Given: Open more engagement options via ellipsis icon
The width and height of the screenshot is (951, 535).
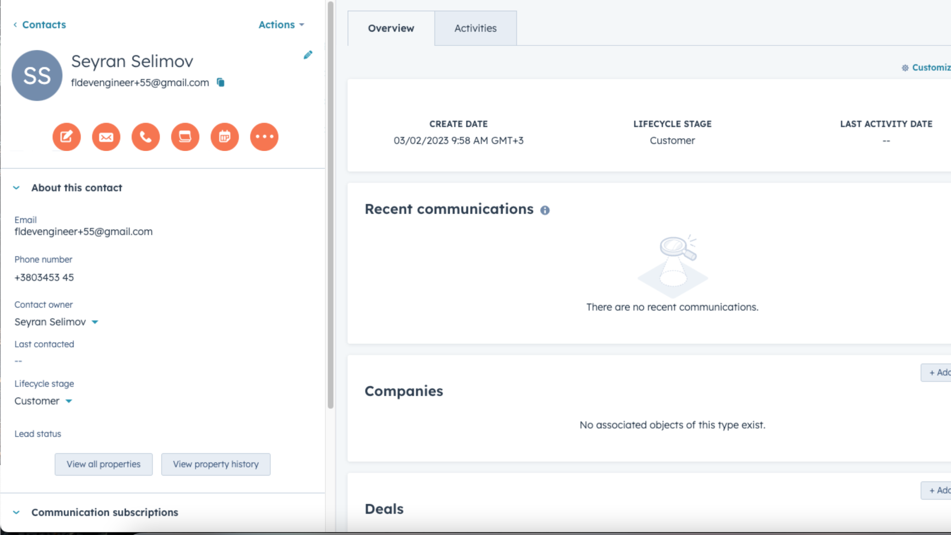Looking at the screenshot, I should tap(264, 137).
